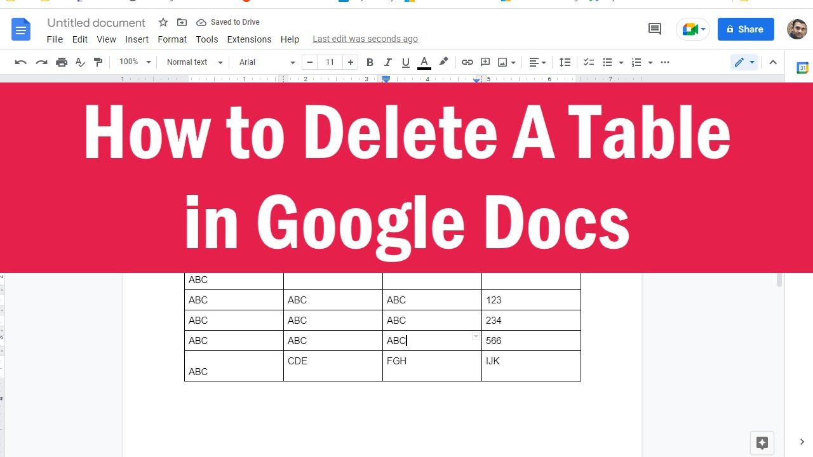The image size is (813, 457).
Task: Toggle italic formatting
Action: point(388,62)
